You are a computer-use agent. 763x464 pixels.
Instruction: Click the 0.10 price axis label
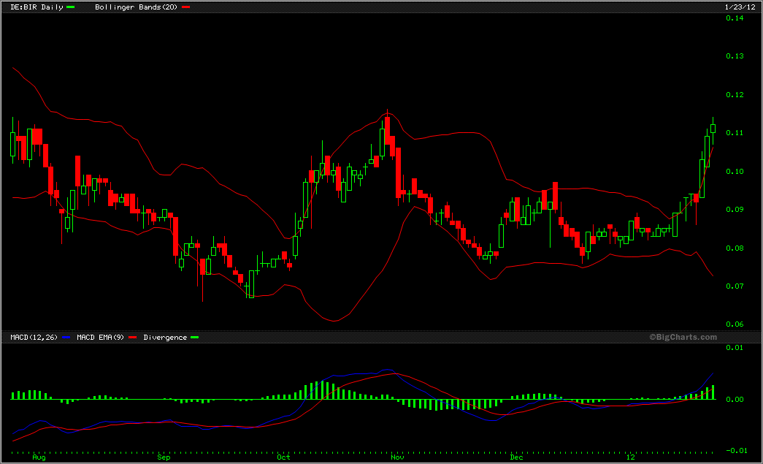coord(735,172)
